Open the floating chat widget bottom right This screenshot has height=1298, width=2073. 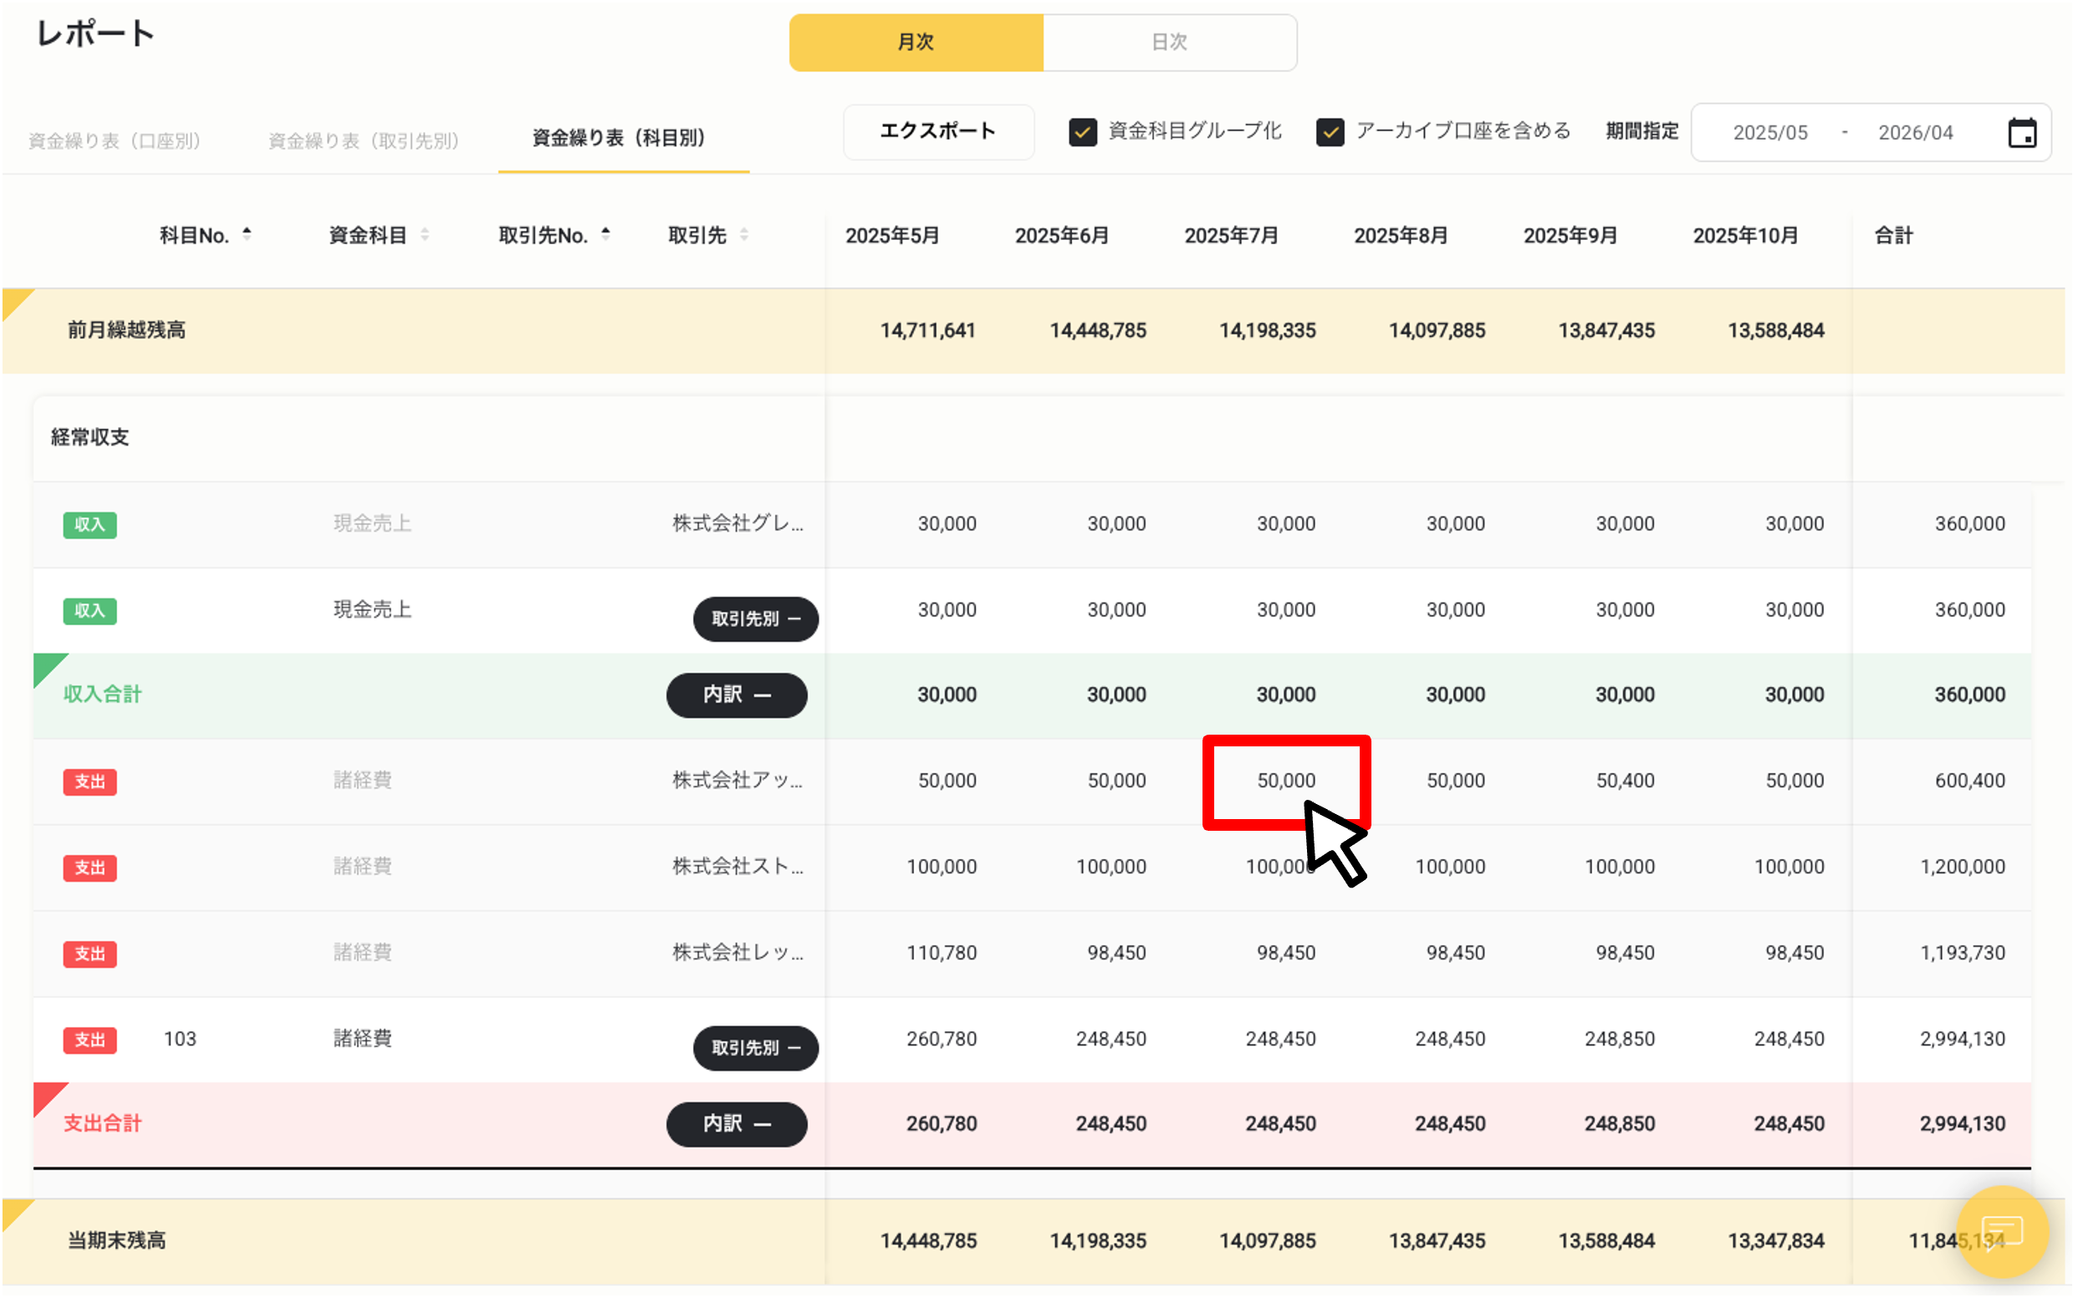[x=2003, y=1233]
